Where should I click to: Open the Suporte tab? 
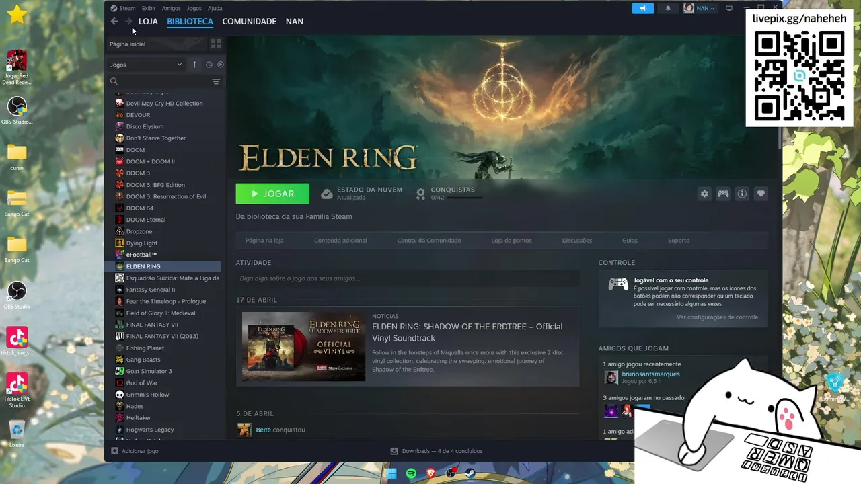679,240
